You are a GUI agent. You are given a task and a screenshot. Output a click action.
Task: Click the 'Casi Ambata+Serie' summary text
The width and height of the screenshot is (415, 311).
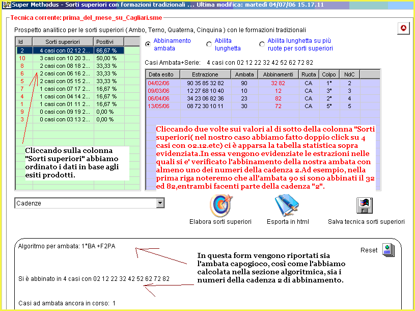tap(229, 63)
